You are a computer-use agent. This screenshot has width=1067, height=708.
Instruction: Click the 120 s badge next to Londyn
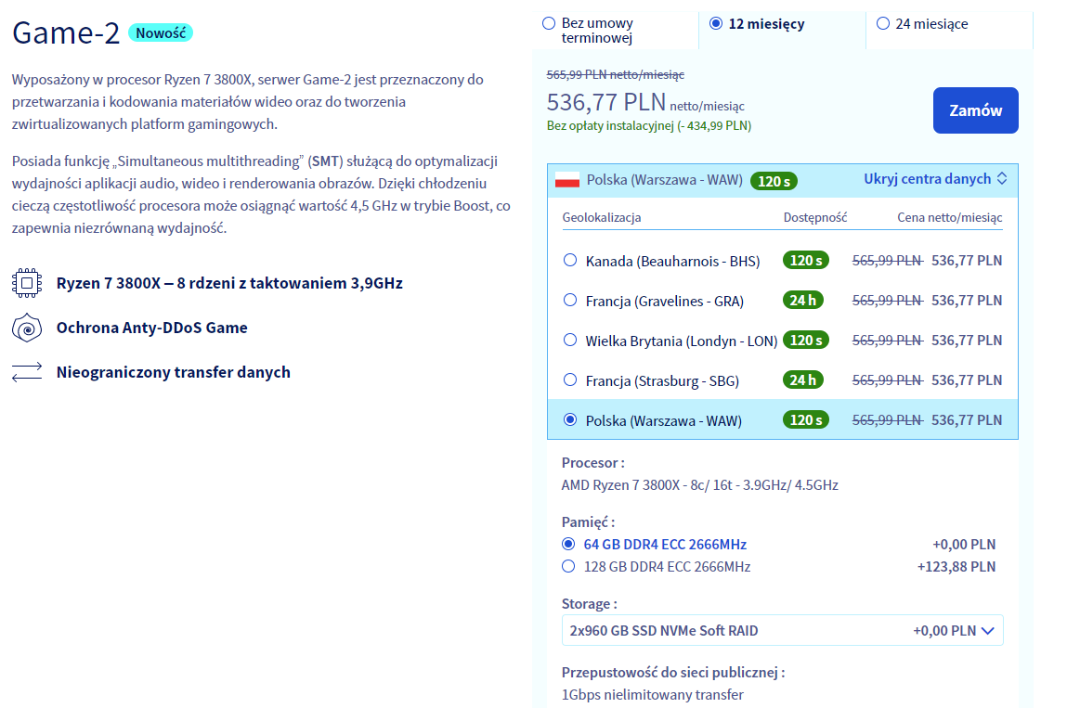[804, 341]
